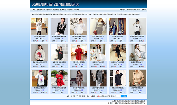This screenshot has width=177, height=105.
Task: Open the red dress product thumbnail
Action: [79, 52]
